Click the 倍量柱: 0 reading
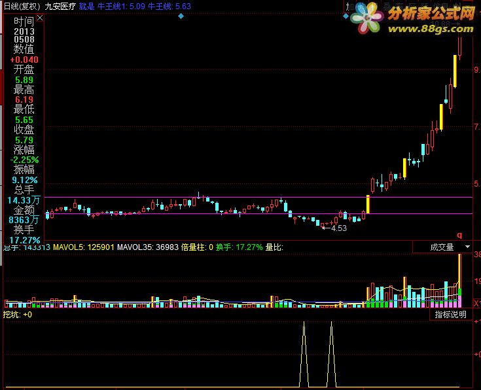The height and width of the screenshot is (390, 481). click(x=197, y=247)
